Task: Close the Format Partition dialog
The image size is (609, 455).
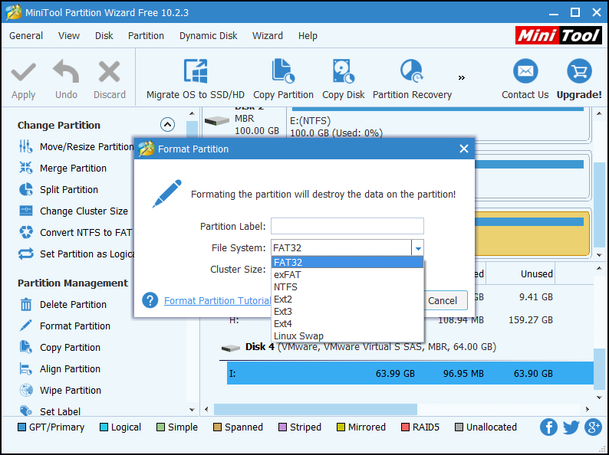Action: tap(464, 149)
